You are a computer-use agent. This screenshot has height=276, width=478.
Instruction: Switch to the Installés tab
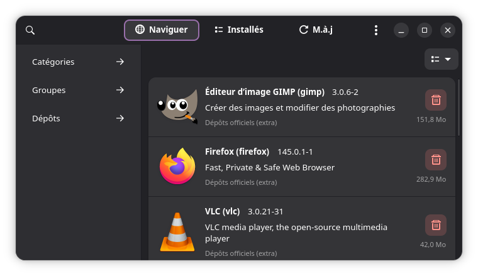239,30
